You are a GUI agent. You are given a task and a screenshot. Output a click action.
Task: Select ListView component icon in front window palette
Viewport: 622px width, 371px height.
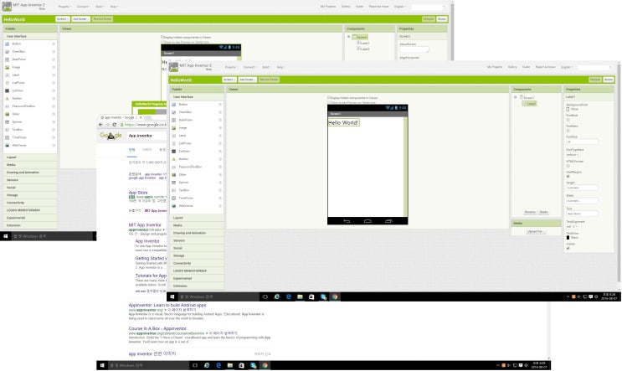pyautogui.click(x=174, y=152)
